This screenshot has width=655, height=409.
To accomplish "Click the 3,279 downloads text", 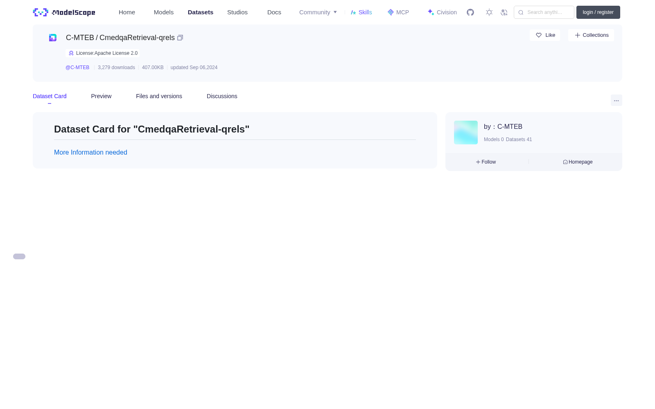I will (x=116, y=67).
